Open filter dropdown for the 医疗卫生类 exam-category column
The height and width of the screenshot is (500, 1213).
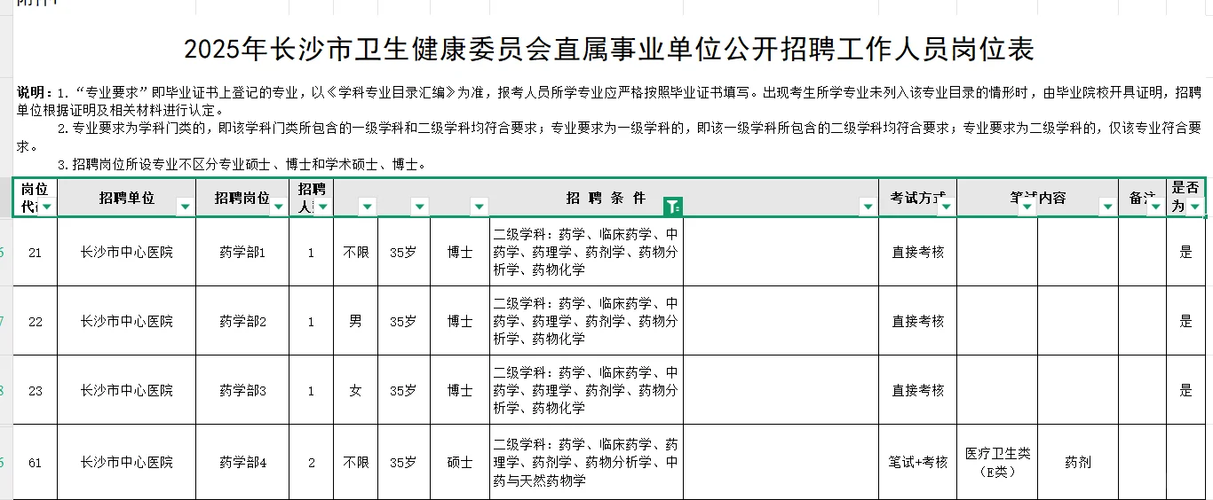1027,207
